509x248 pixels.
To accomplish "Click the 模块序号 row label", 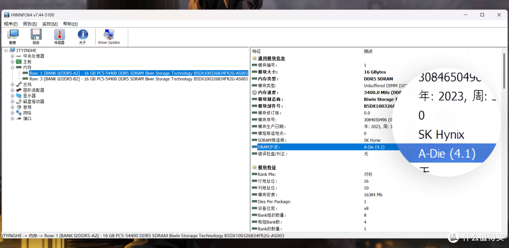I will pyautogui.click(x=268, y=120).
